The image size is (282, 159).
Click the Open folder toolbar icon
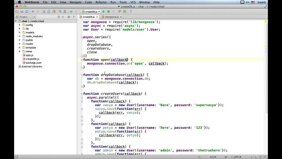pos(17,11)
